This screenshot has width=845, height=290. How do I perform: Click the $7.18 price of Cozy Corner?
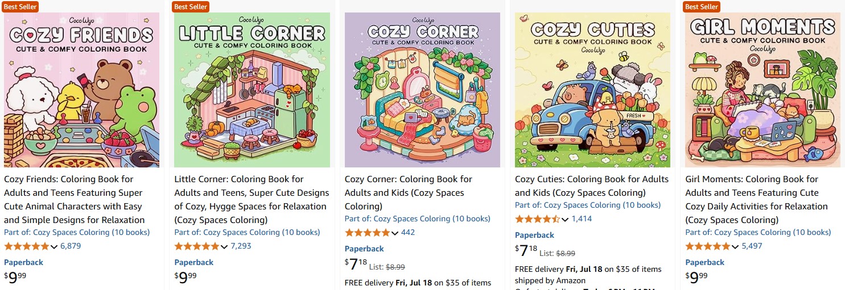(x=356, y=264)
